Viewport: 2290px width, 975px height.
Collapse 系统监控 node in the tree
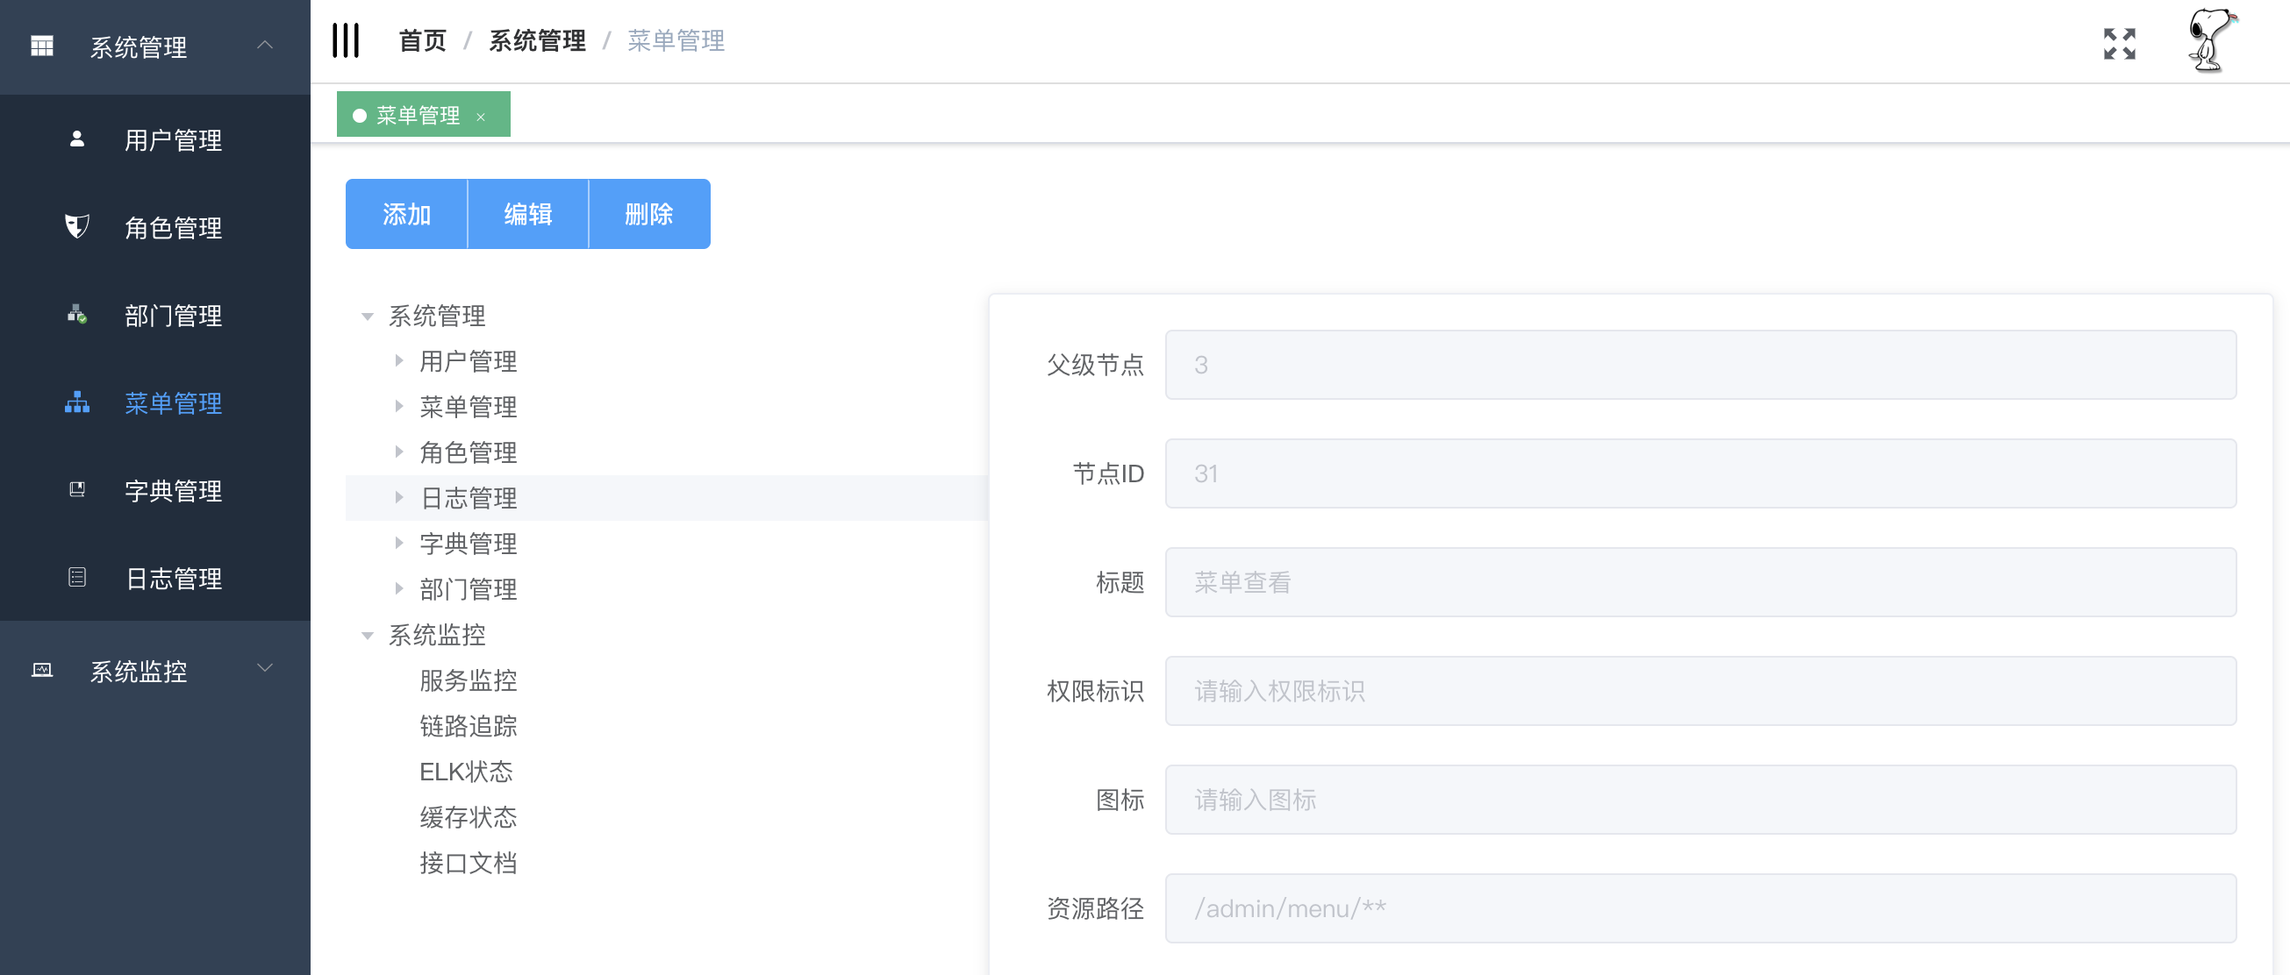(367, 635)
